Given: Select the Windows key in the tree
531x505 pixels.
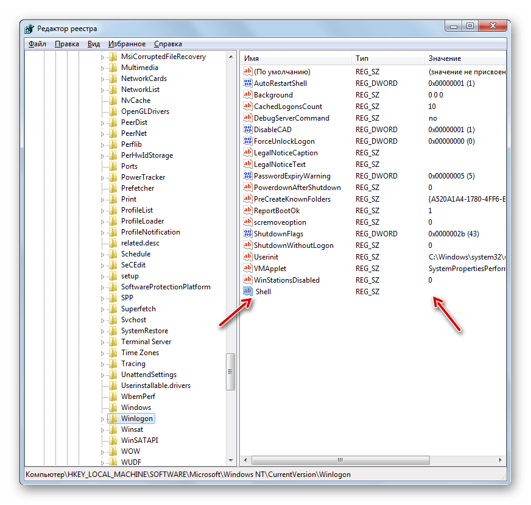Looking at the screenshot, I should coord(136,408).
